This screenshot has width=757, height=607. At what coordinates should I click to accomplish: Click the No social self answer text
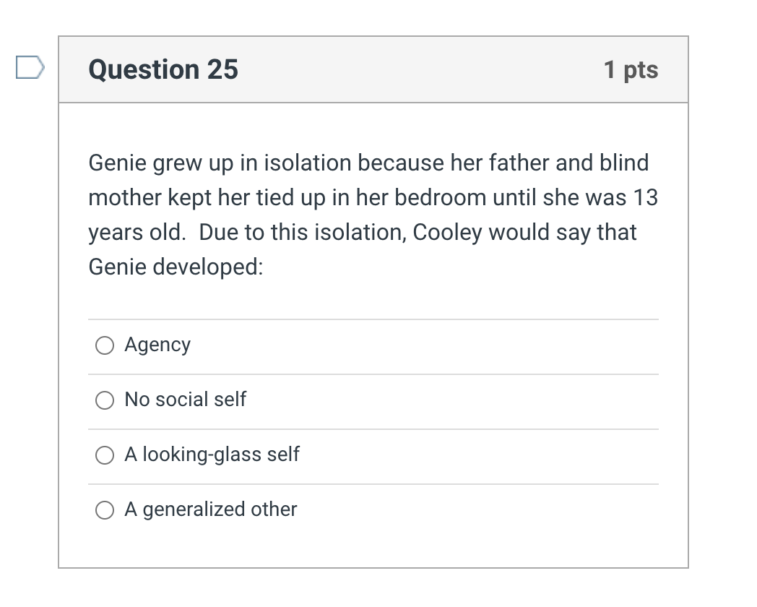186,400
